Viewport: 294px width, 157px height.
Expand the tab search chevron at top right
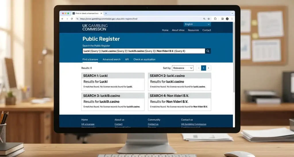[232, 13]
